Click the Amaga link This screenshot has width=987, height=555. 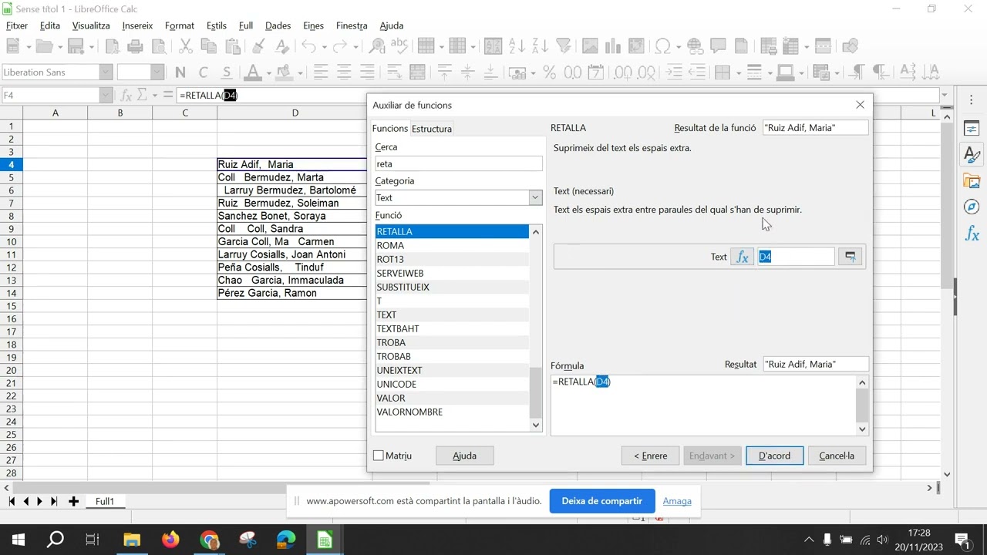pos(677,501)
